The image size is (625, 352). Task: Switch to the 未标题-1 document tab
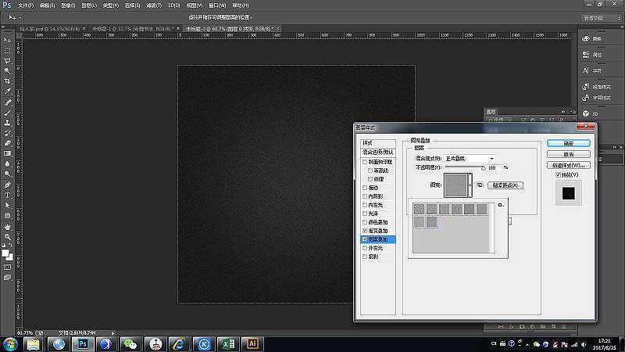[x=124, y=29]
